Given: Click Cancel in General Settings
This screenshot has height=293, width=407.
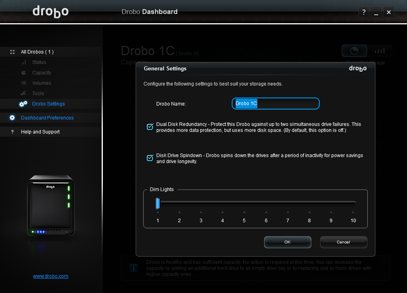Looking at the screenshot, I should pos(343,242).
